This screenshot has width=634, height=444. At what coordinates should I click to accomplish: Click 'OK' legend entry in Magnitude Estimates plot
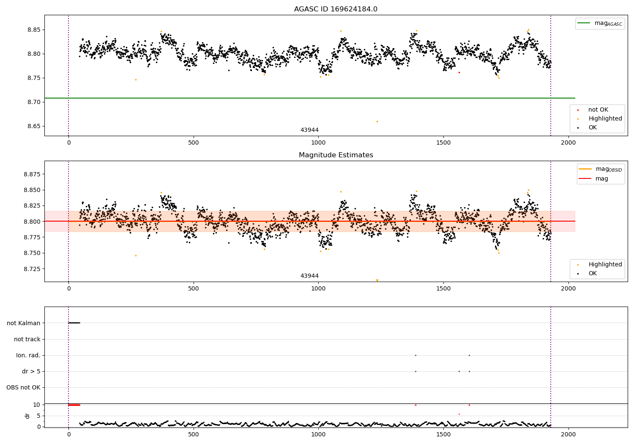coord(593,274)
